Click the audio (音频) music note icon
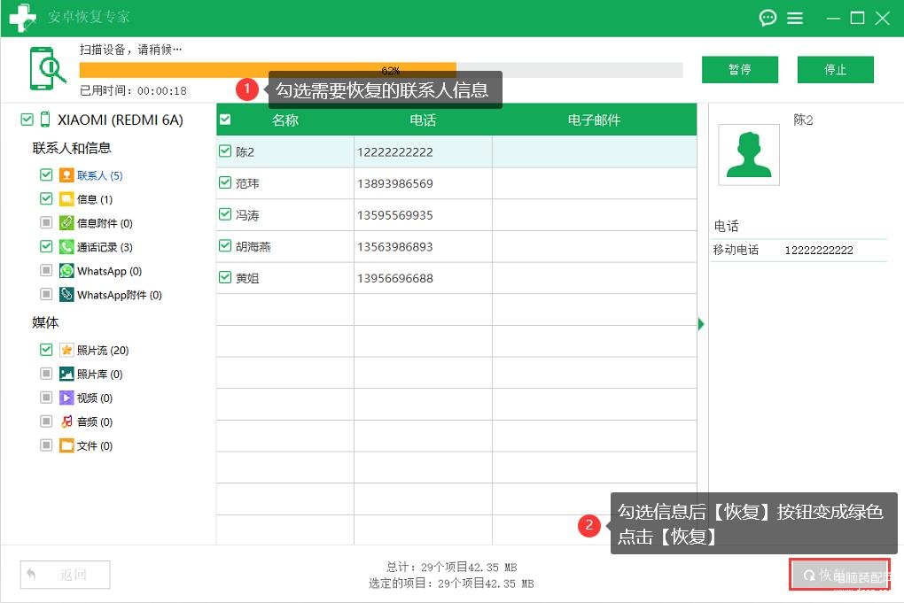Screen dimensions: 904x603 (66, 421)
